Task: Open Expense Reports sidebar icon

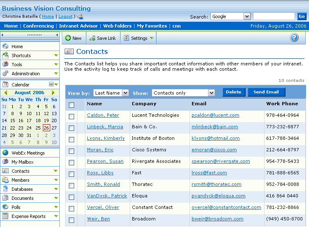Action: [5, 216]
